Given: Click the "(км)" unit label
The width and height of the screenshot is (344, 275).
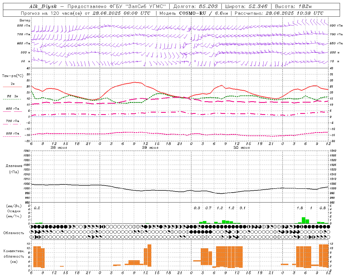Looking at the screenshot, I should click(14, 262).
